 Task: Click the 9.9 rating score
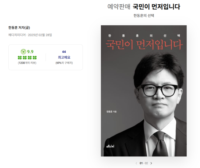point(30,52)
